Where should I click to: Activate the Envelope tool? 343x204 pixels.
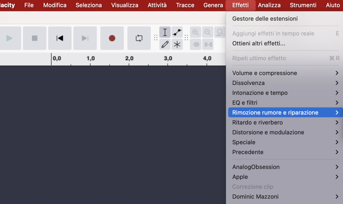177,32
